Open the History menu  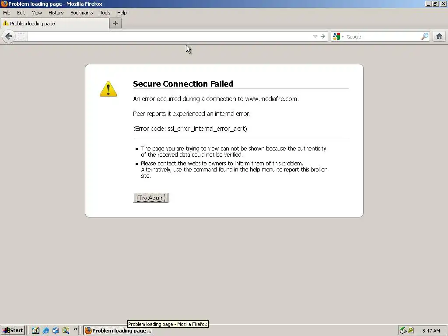pos(56,13)
